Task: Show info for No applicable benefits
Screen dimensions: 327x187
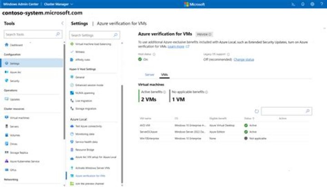Action: tap(207, 92)
